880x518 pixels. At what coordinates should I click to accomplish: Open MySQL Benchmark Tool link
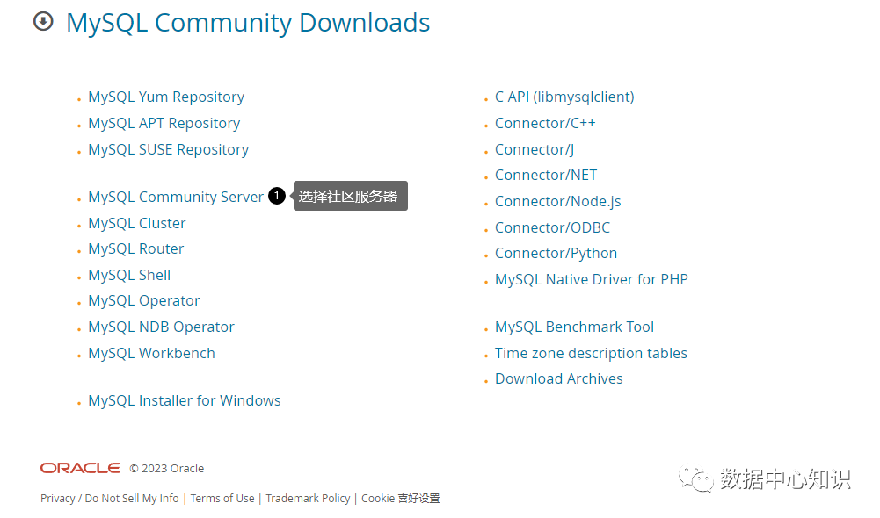(x=574, y=327)
